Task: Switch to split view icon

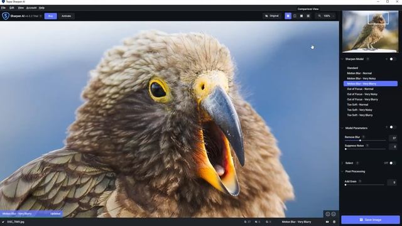Action: click(295, 16)
